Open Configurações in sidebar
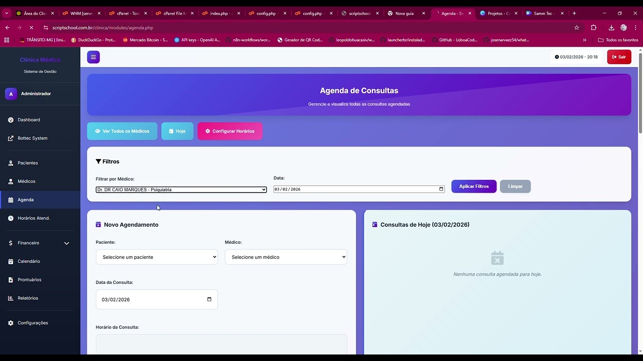 tap(40, 323)
